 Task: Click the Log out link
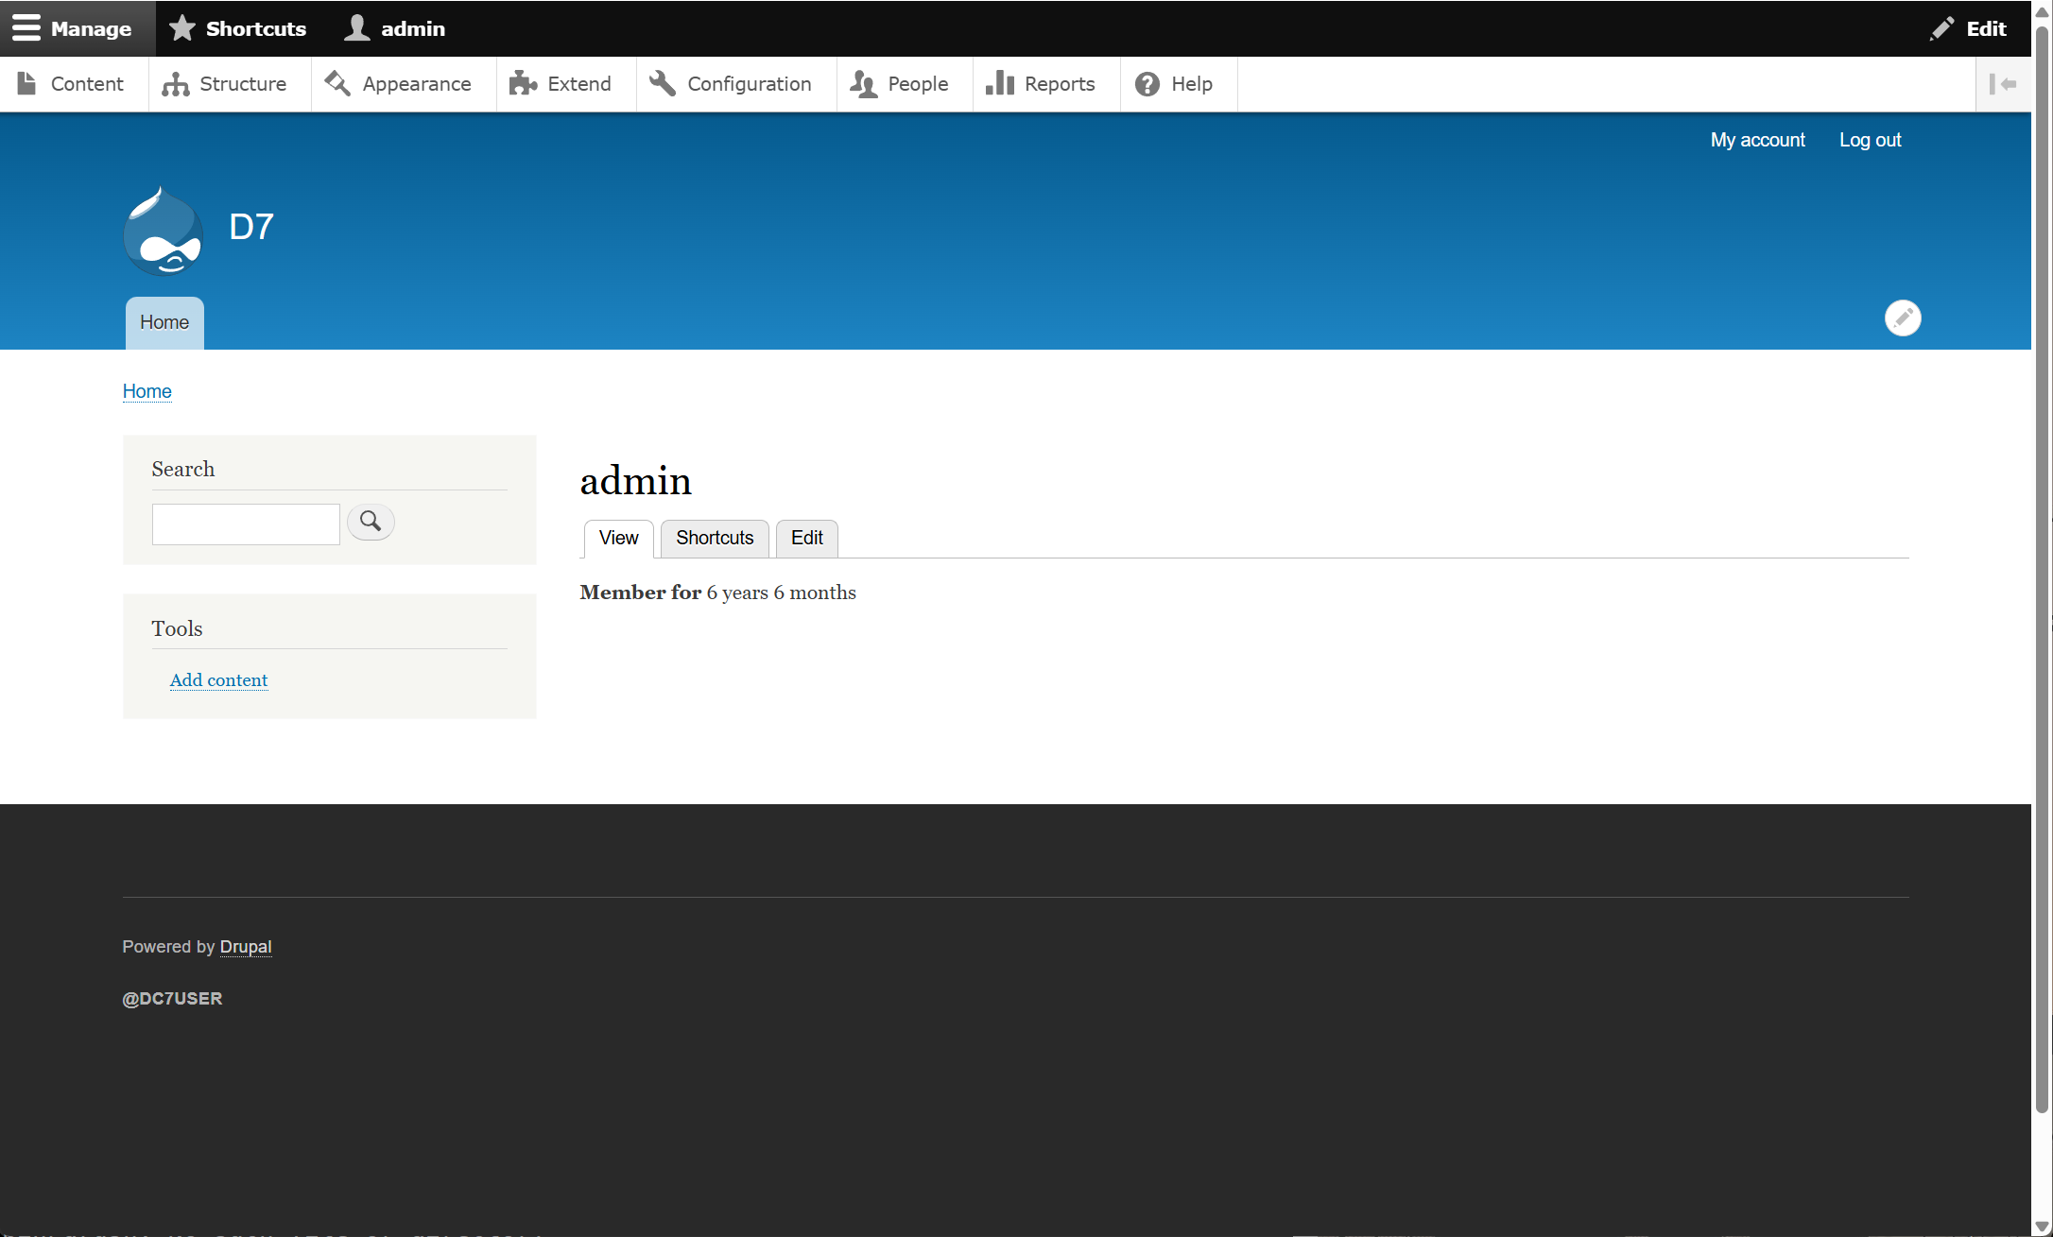(1870, 140)
